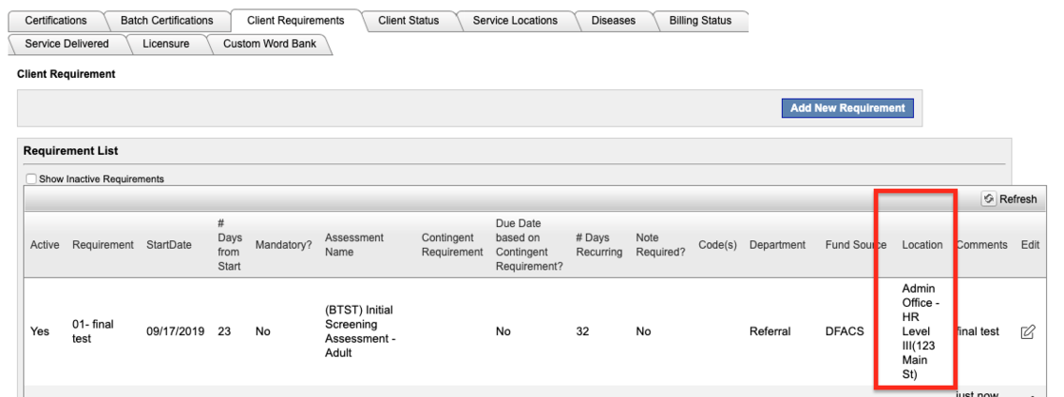Click the Requirement column header
1064x397 pixels.
click(x=103, y=245)
